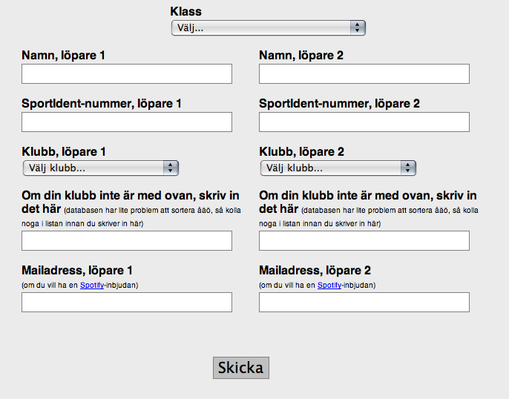Open the Klubb, löpare 1 dropdown

(x=101, y=168)
